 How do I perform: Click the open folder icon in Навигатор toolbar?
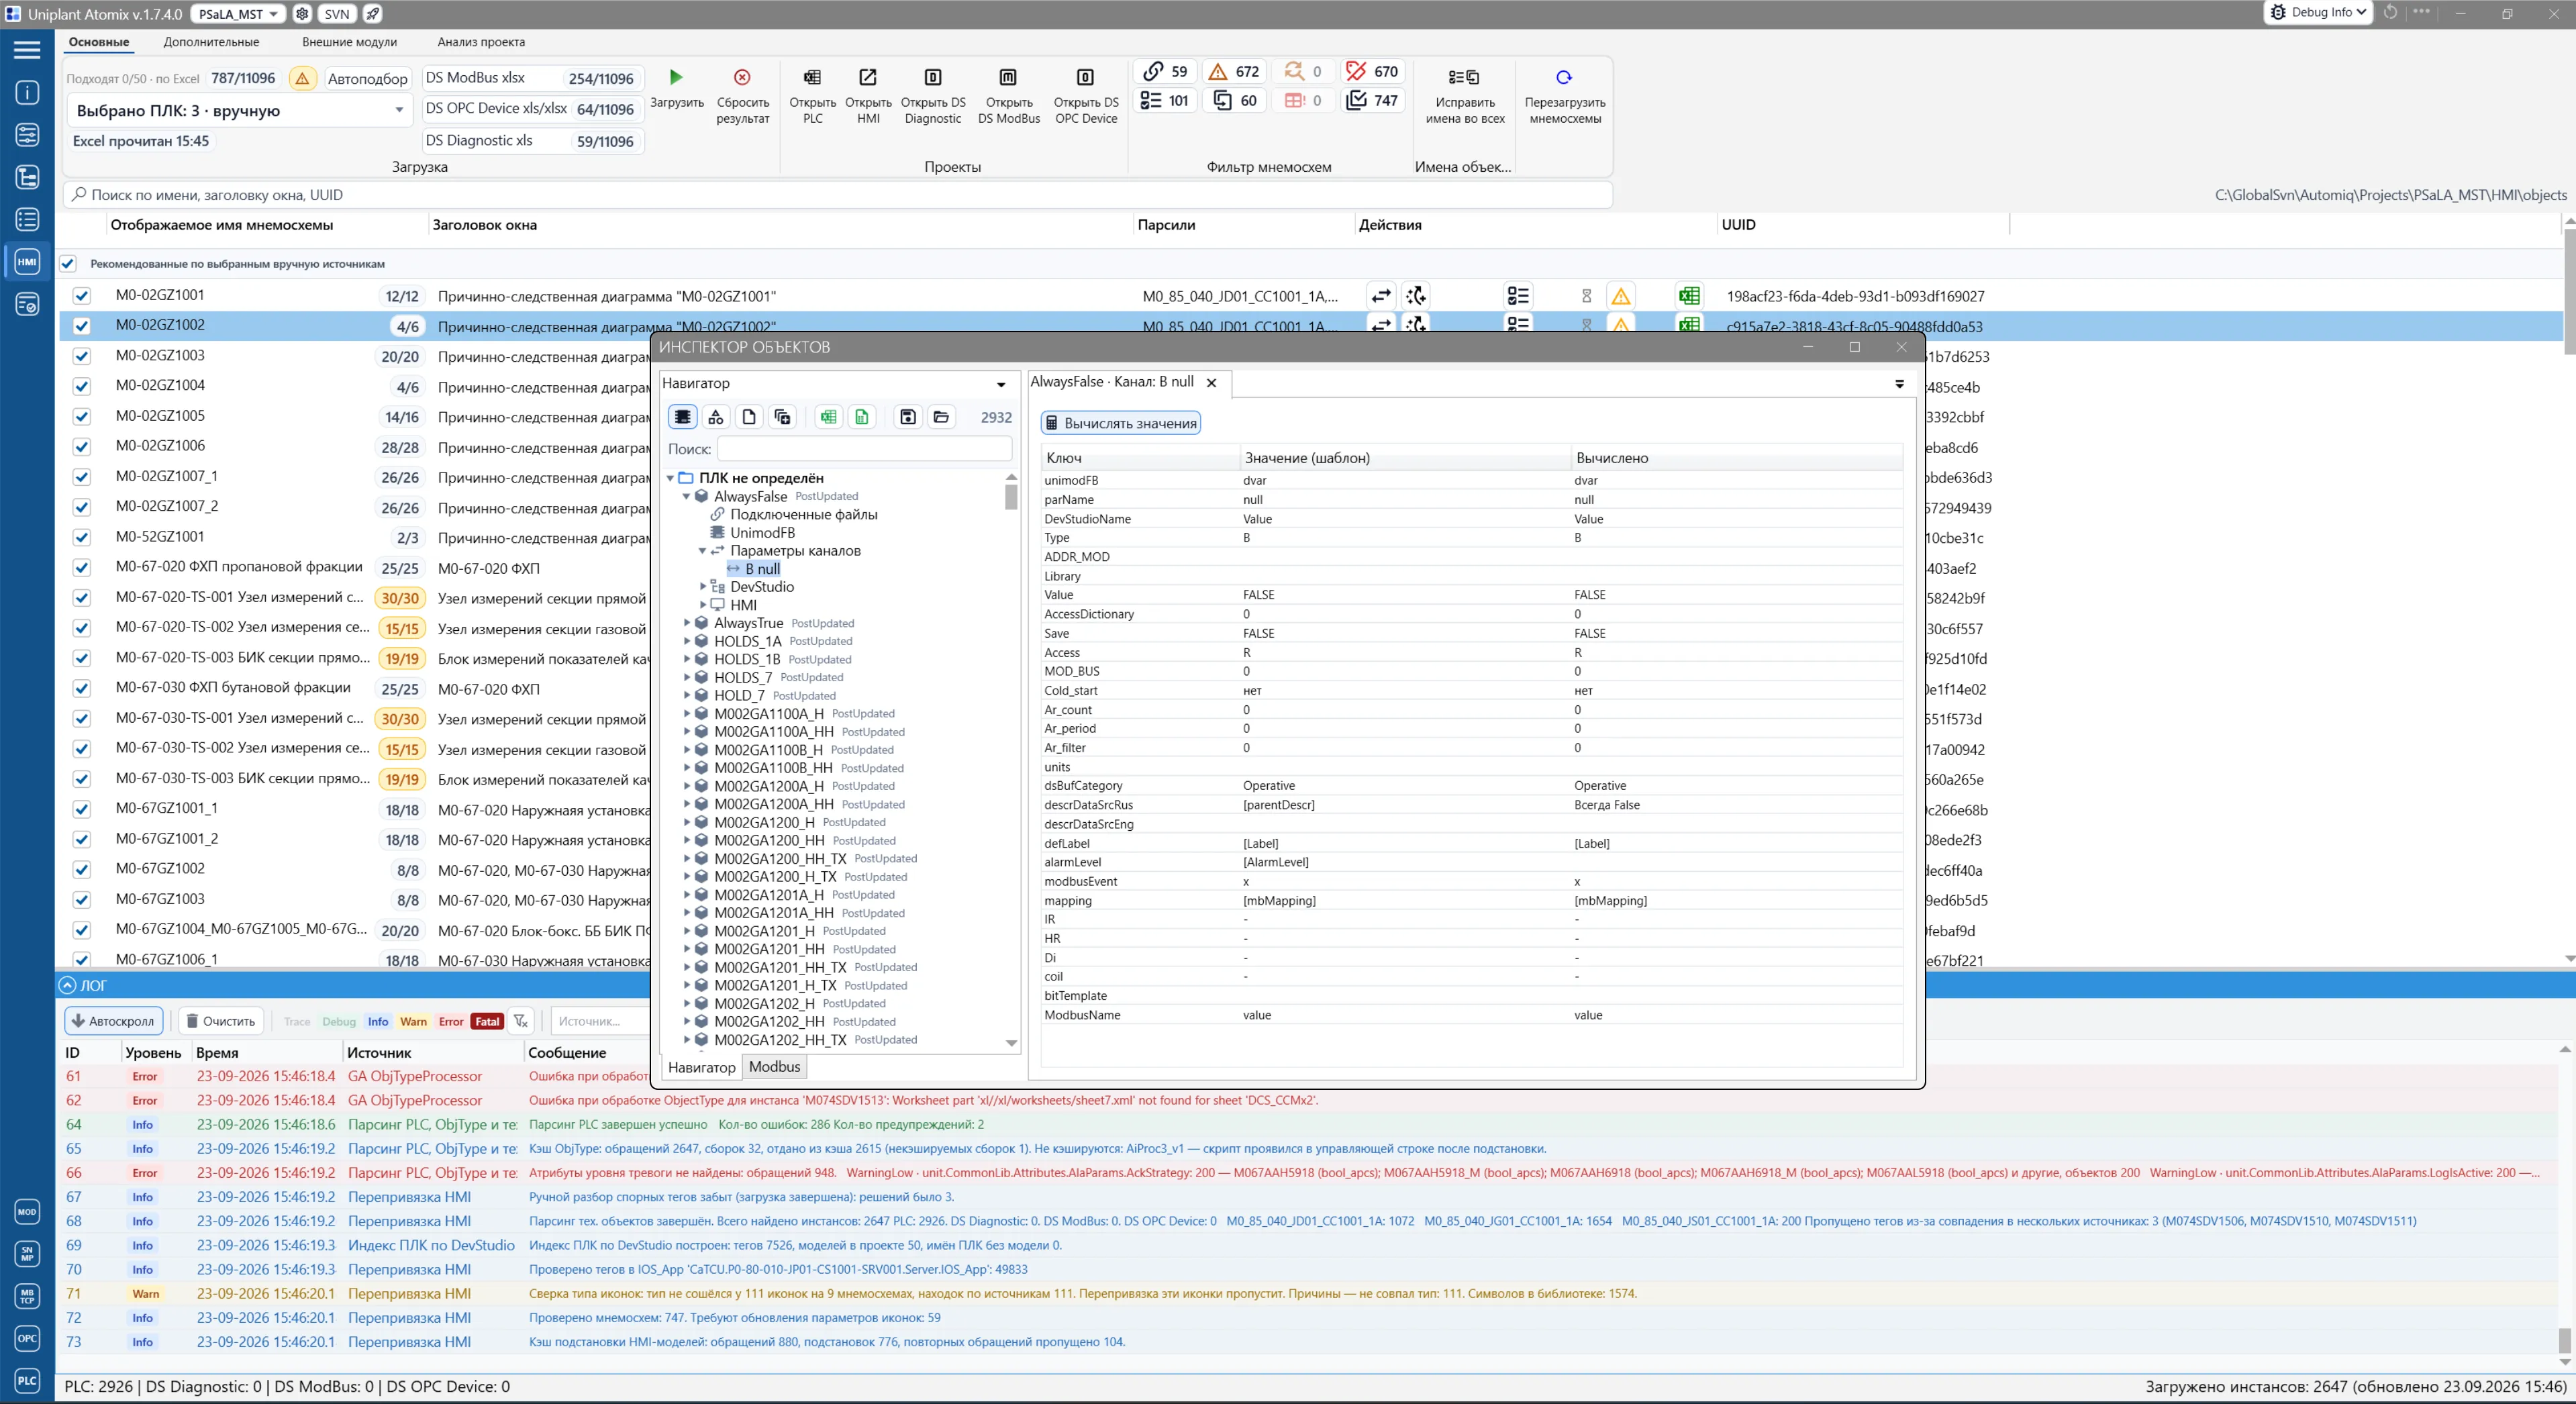click(x=941, y=417)
